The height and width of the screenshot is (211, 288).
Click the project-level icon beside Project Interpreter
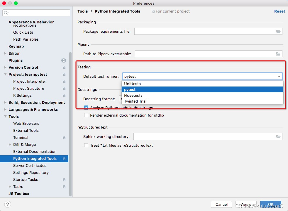64,82
